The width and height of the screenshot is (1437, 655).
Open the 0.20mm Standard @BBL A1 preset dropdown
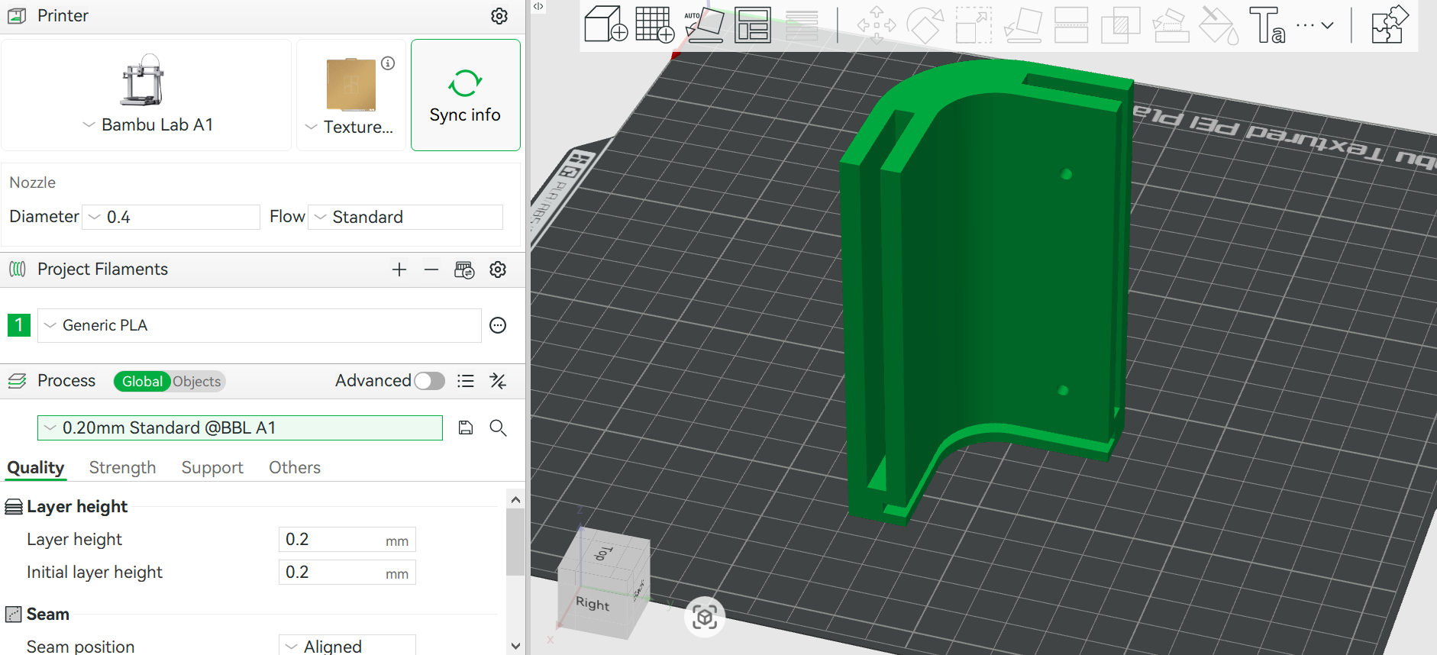[x=240, y=428]
